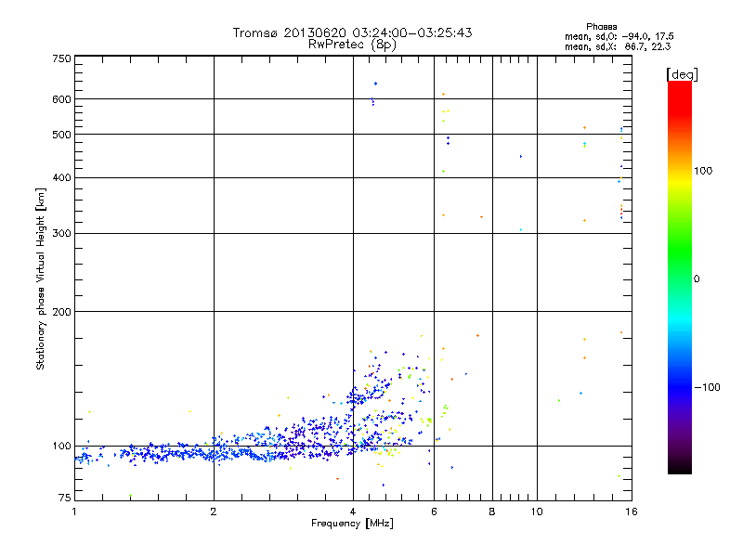Click the y-axis tick label '400'
The height and width of the screenshot is (557, 743).
(x=61, y=178)
